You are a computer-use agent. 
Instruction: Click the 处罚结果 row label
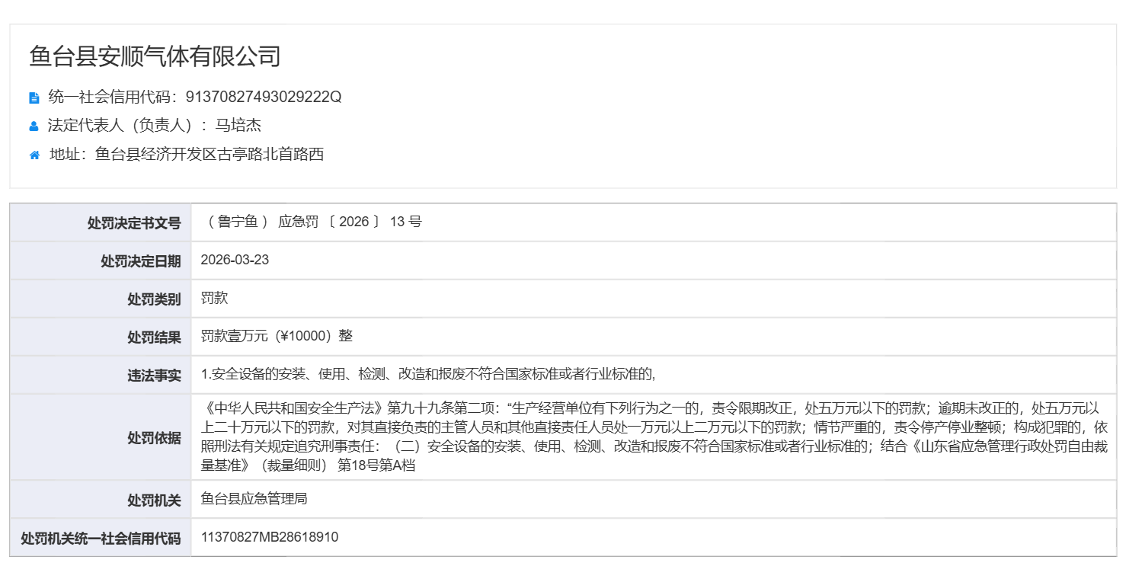point(154,337)
